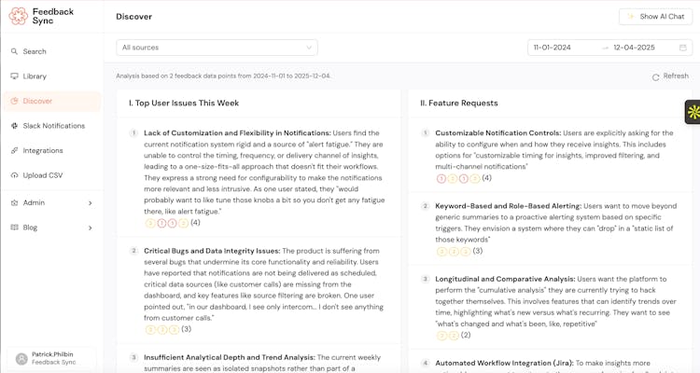Click first source badge under Customizable Notification Controls
This screenshot has width=700, height=373.
[441, 178]
